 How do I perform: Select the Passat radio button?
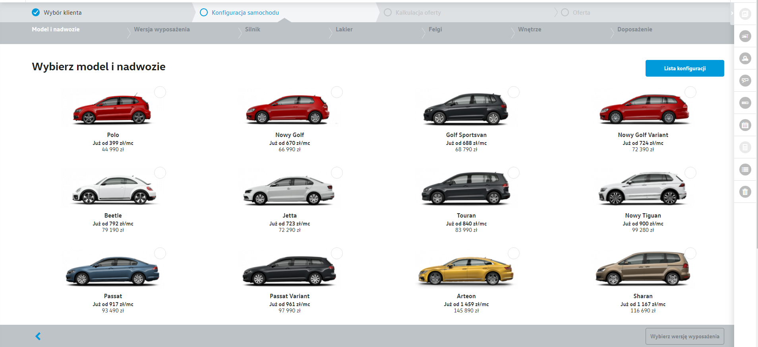coord(160,253)
